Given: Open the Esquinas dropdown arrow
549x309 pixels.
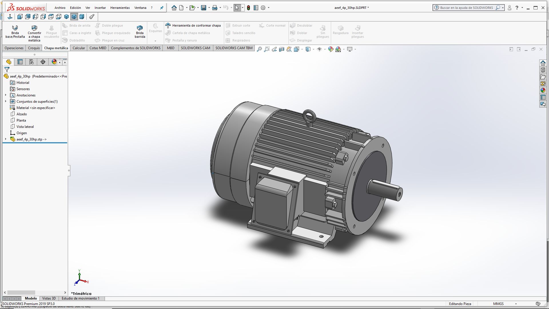Looking at the screenshot, I should pyautogui.click(x=155, y=41).
